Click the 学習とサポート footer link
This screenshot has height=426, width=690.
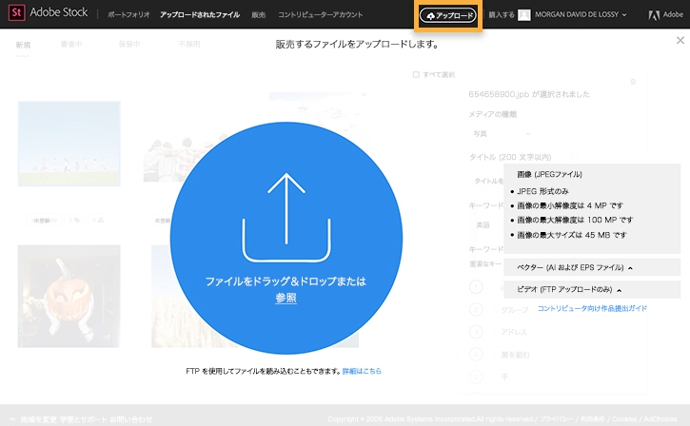83,419
